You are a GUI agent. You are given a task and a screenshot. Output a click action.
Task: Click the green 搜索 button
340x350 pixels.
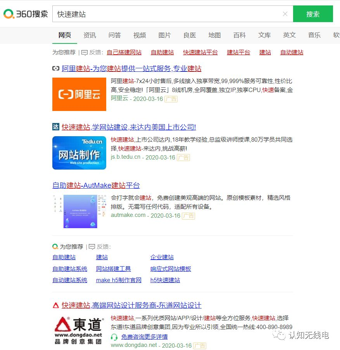point(313,14)
